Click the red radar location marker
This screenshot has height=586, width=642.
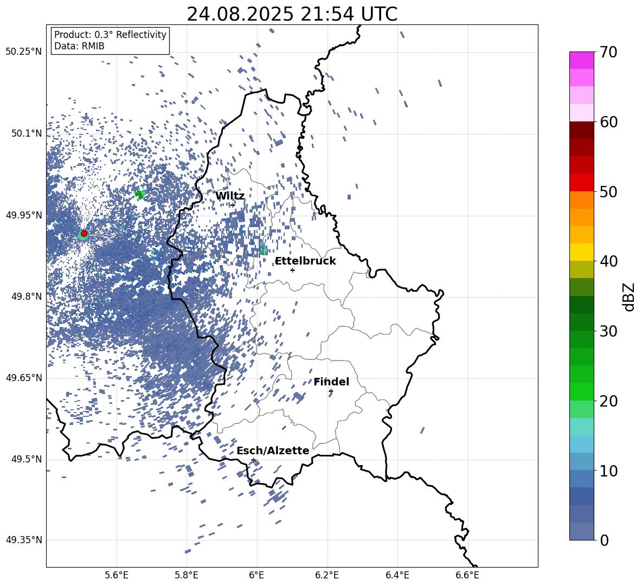[x=84, y=234]
